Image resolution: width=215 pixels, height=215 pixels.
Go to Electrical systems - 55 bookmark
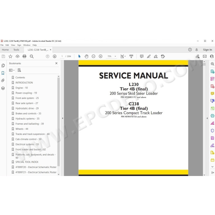[27, 144]
